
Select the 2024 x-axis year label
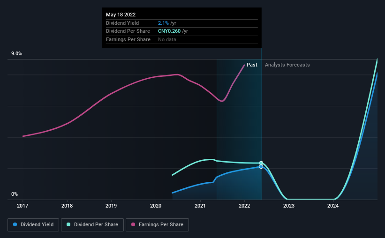[333, 206]
